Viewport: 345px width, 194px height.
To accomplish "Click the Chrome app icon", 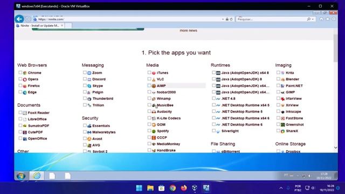I will (x=25, y=73).
